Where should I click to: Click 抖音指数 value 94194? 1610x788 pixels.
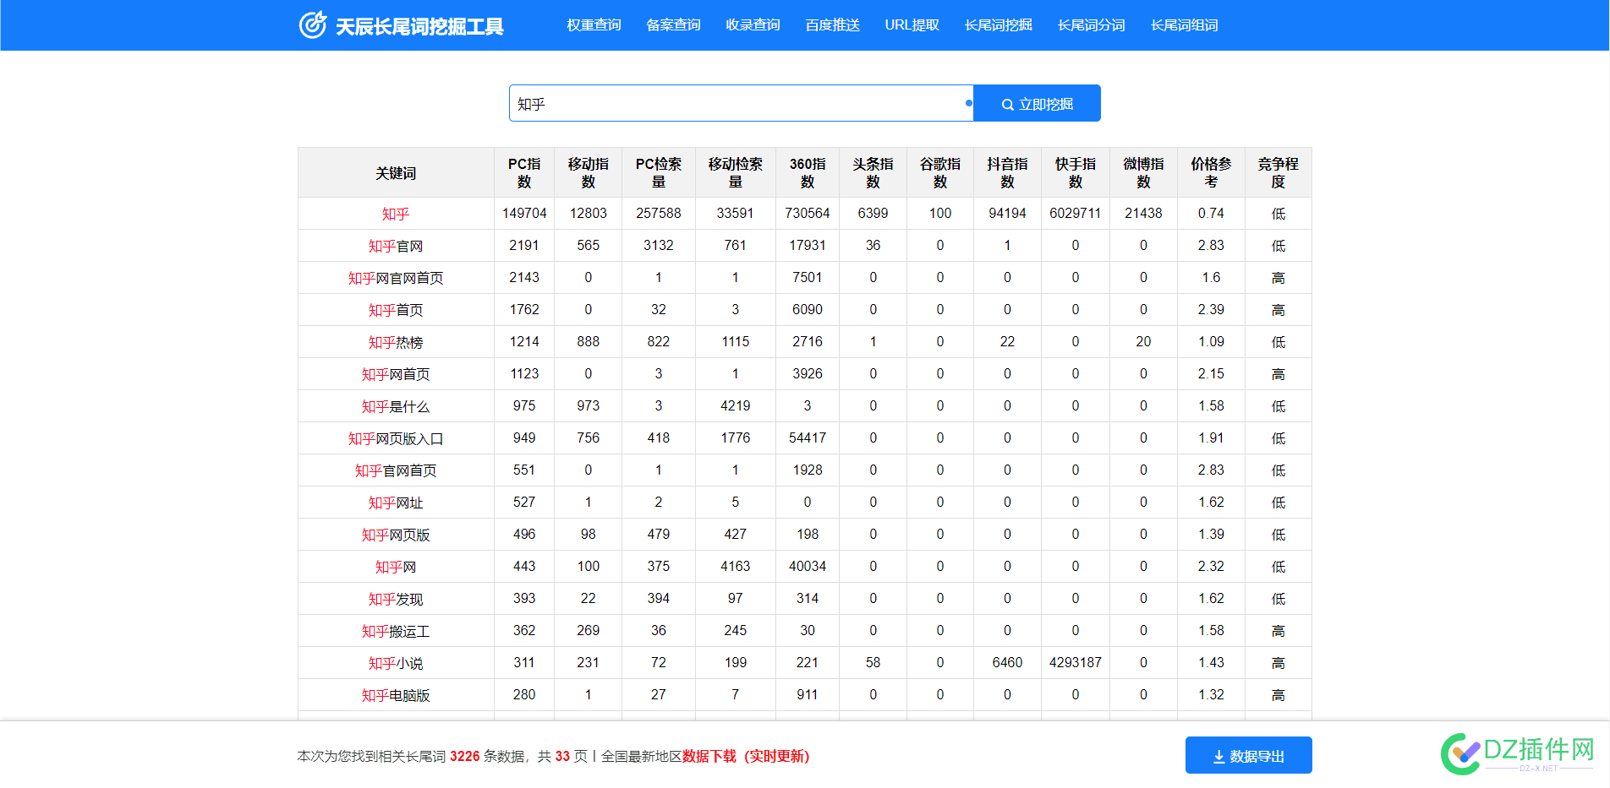(x=1007, y=214)
